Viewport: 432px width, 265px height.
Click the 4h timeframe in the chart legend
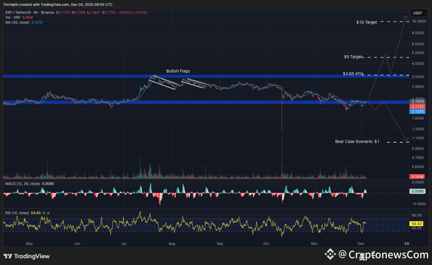point(35,13)
